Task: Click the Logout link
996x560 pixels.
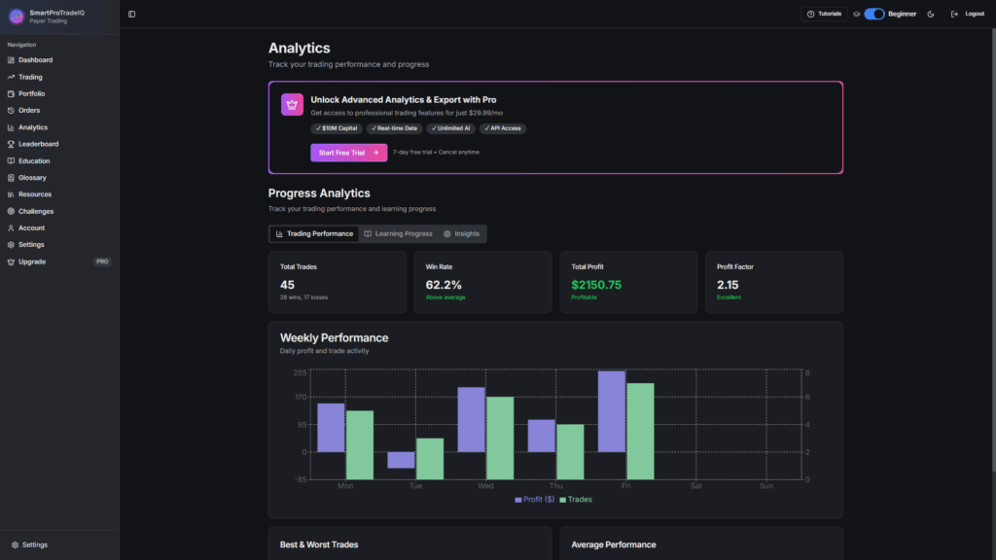Action: click(x=968, y=14)
